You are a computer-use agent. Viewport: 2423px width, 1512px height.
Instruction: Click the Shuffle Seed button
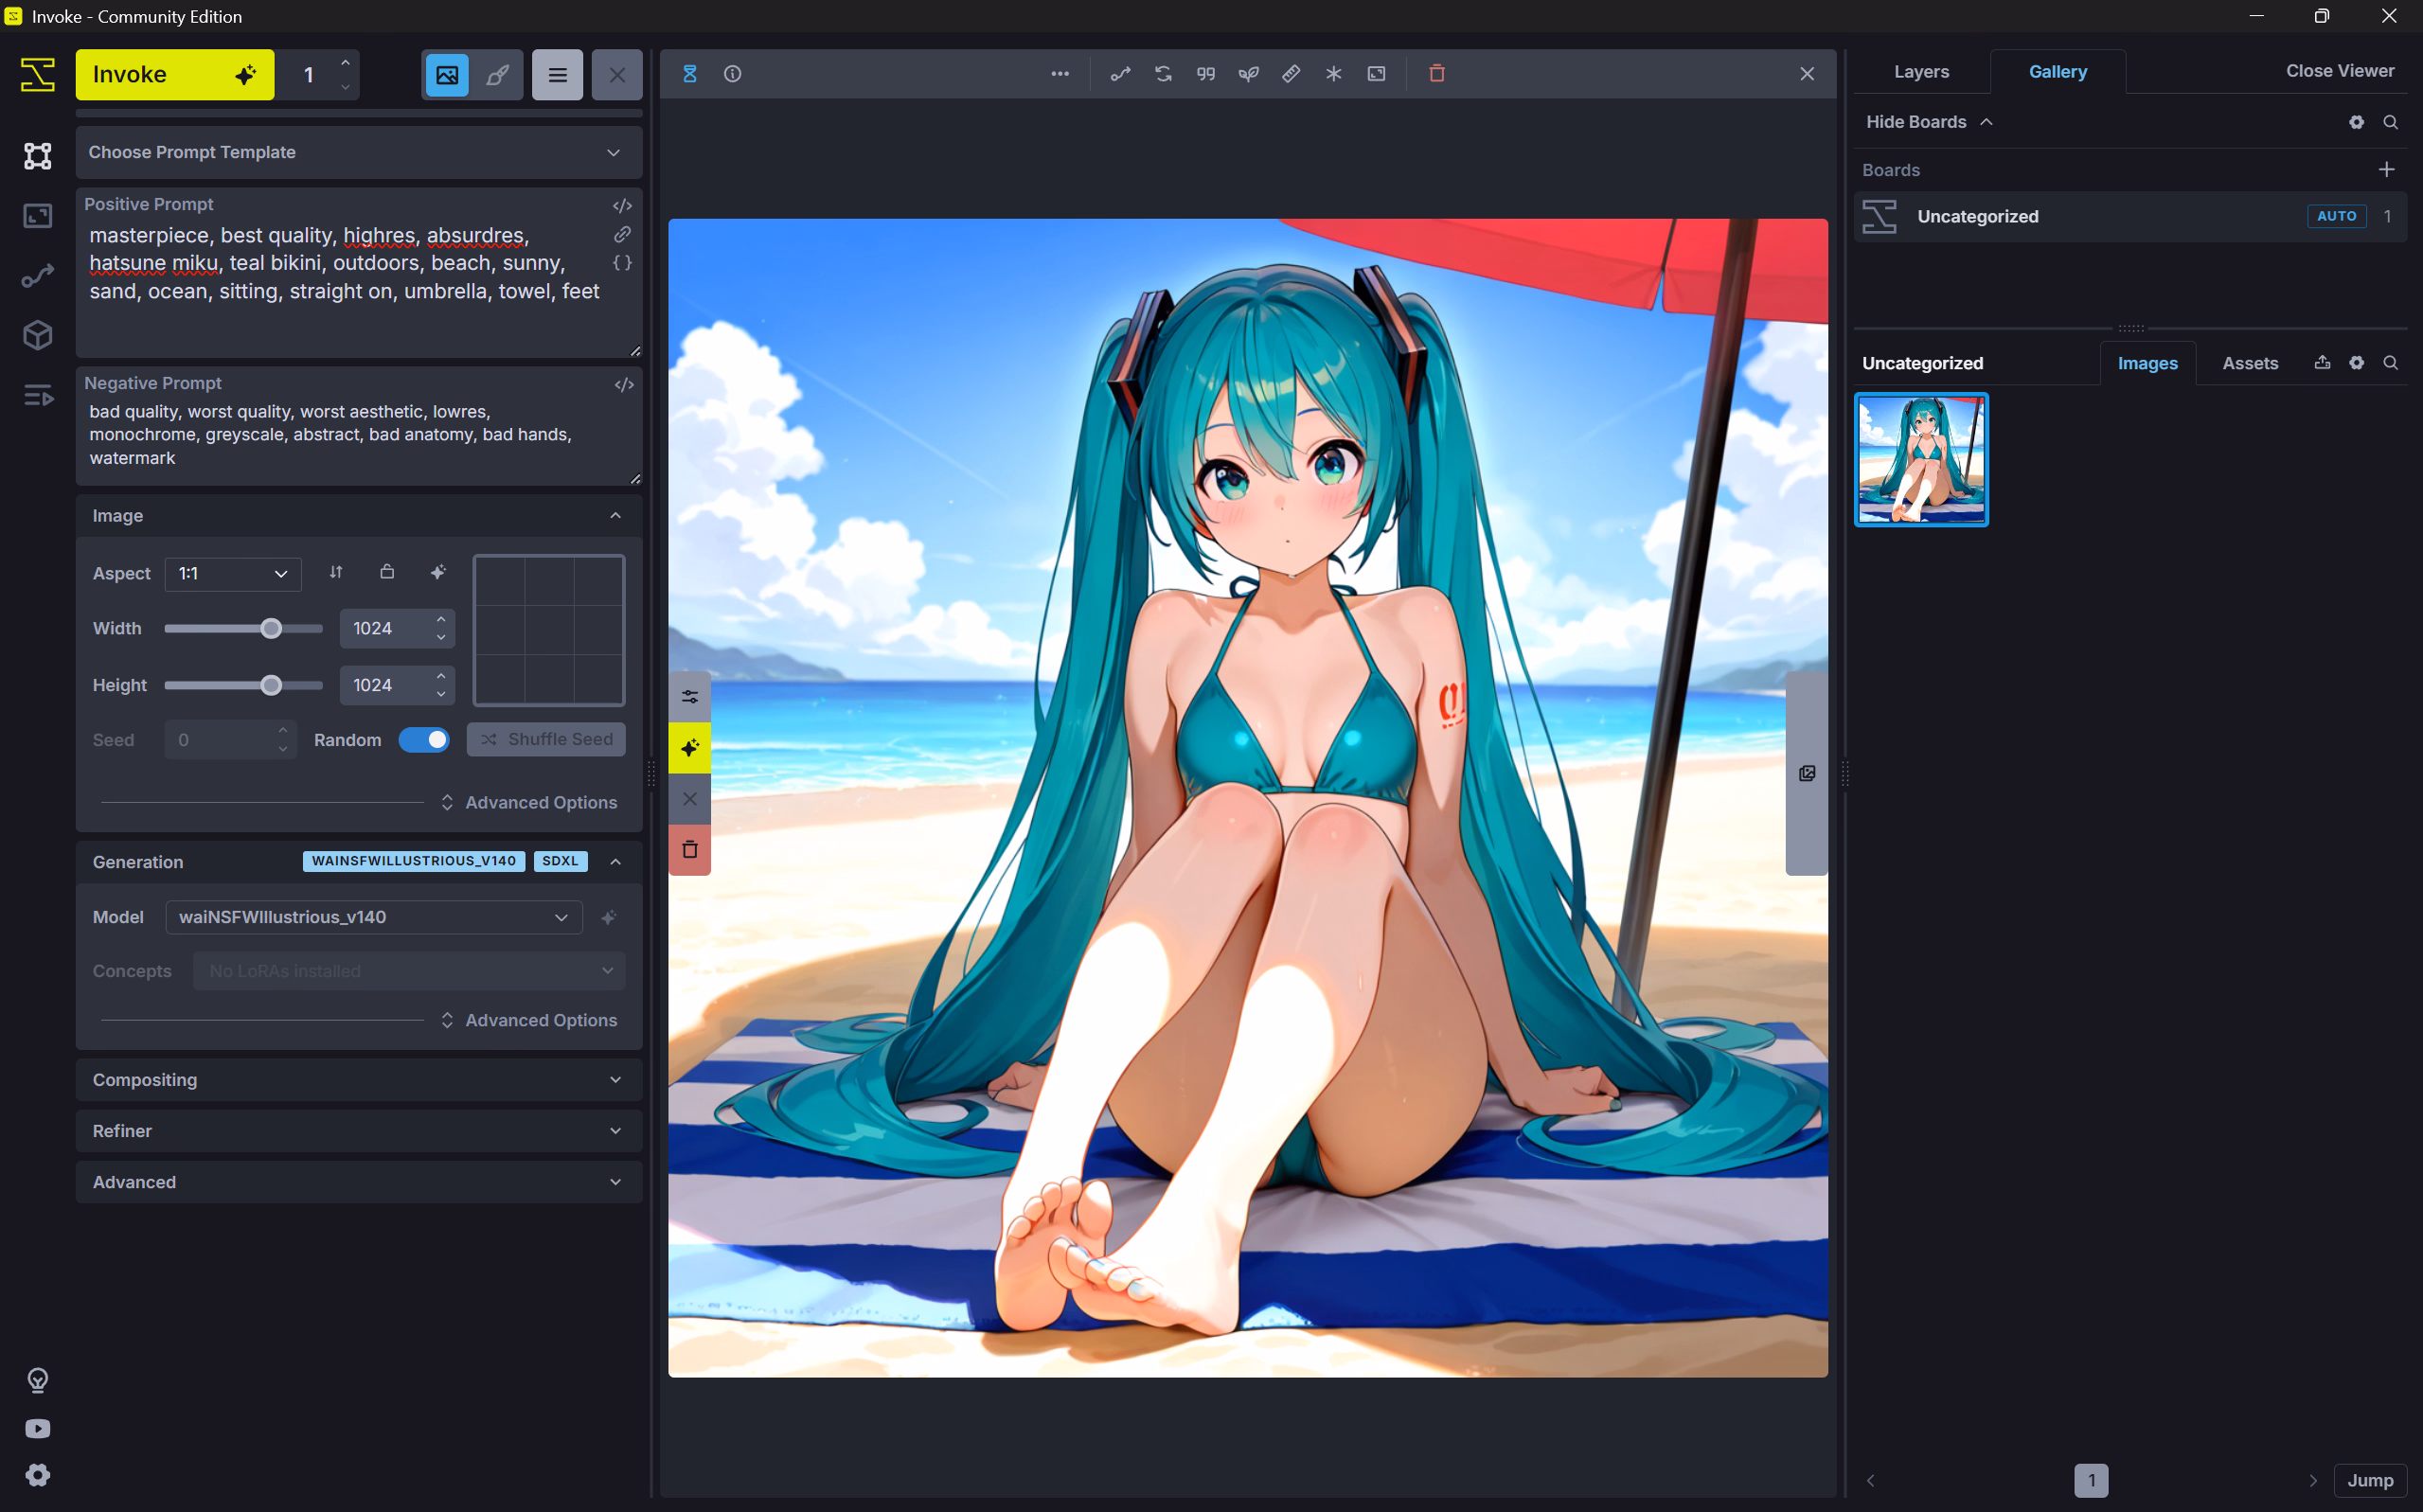546,740
